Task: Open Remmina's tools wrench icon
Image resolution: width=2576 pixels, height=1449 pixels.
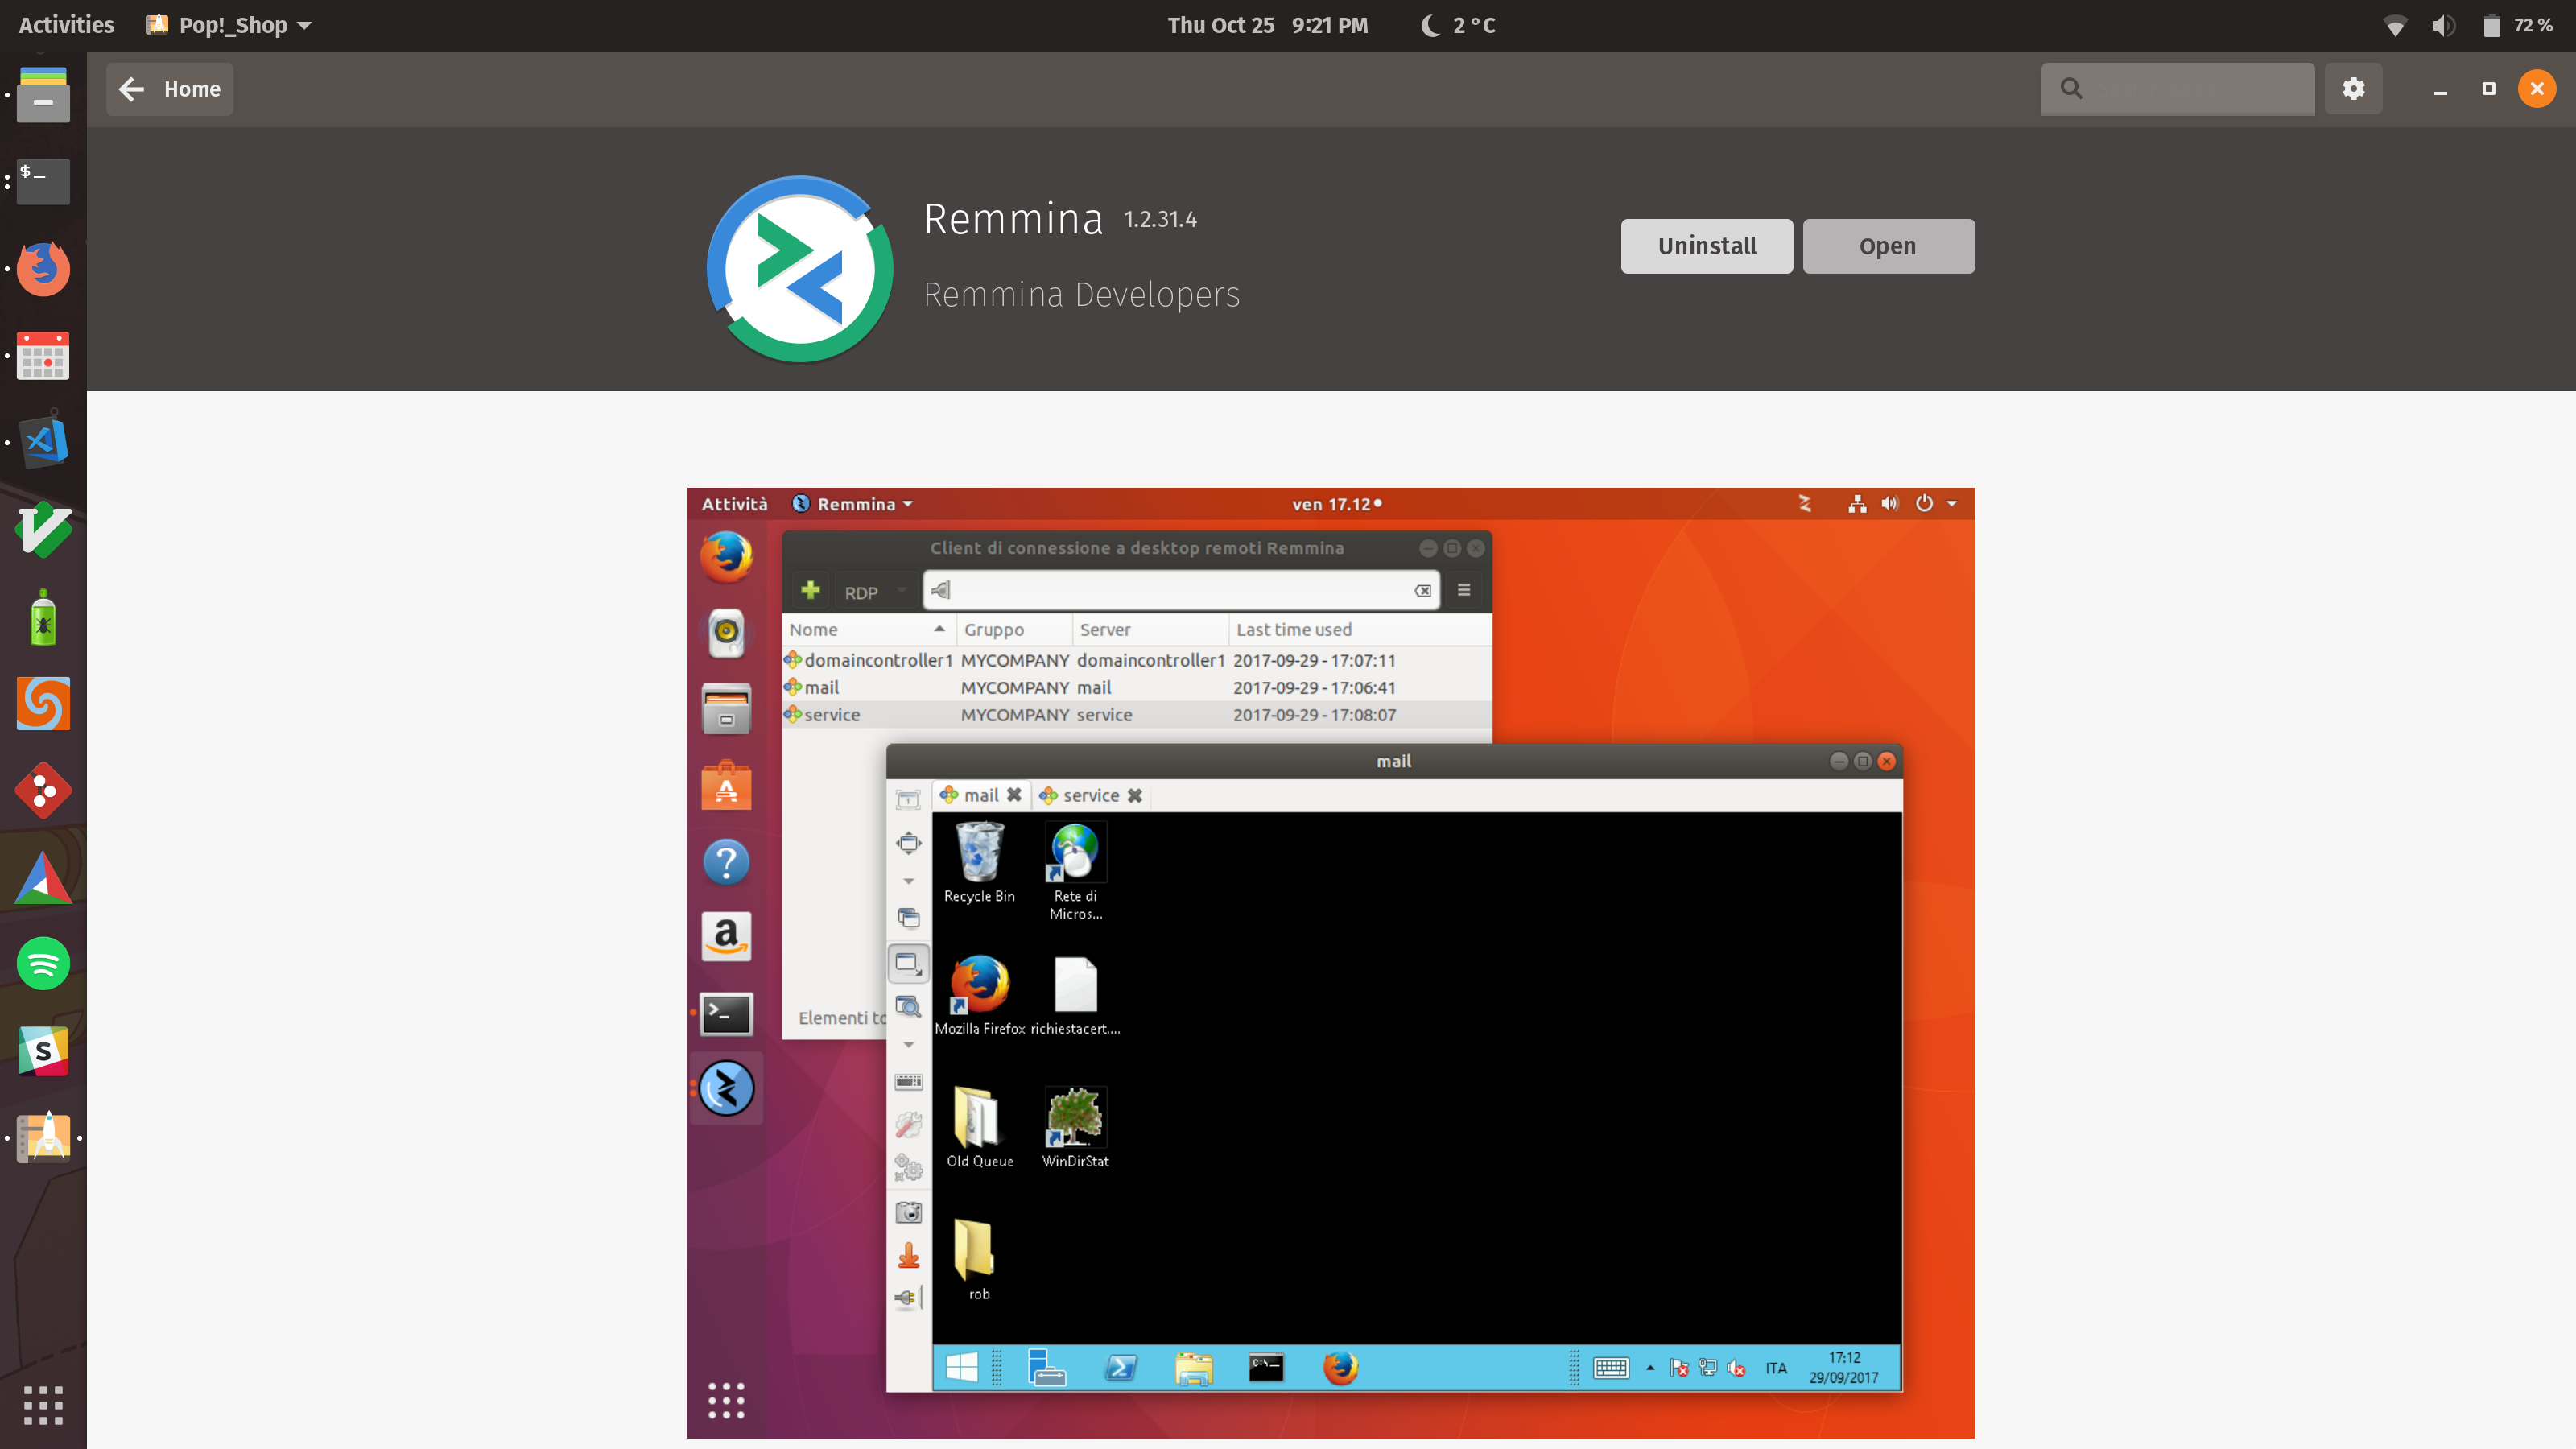Action: click(908, 1124)
